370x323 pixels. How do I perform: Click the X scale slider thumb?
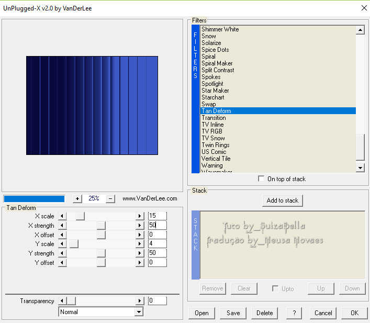[80, 216]
